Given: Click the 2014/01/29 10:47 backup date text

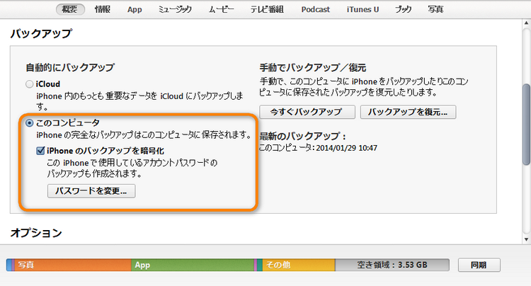Looking at the screenshot, I should (346, 148).
